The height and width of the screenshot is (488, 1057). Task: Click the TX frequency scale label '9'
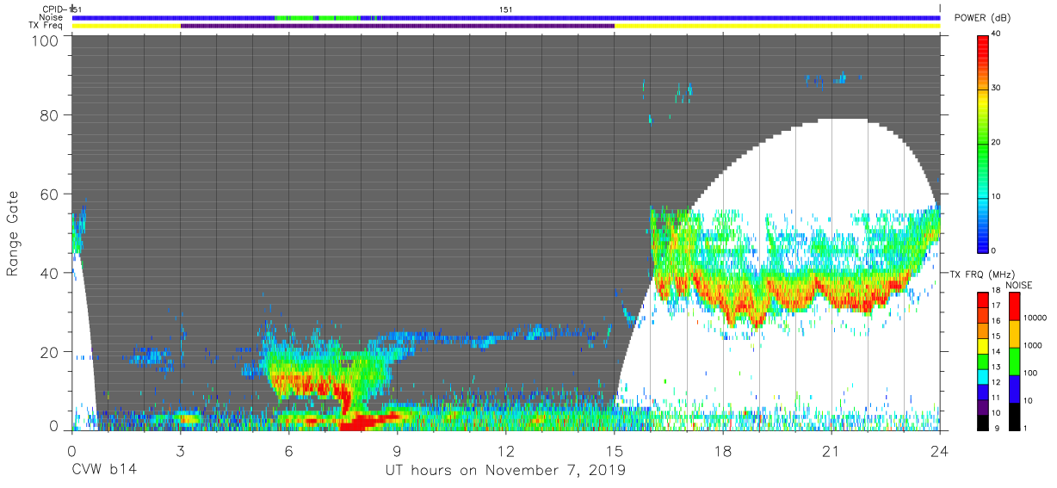click(997, 428)
